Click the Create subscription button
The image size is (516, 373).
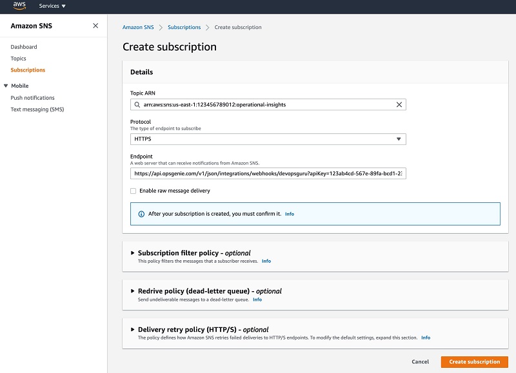click(474, 362)
